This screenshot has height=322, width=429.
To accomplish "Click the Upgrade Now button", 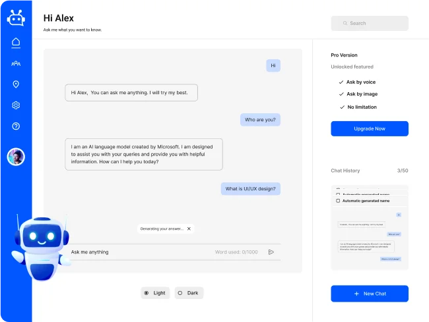I will [370, 128].
